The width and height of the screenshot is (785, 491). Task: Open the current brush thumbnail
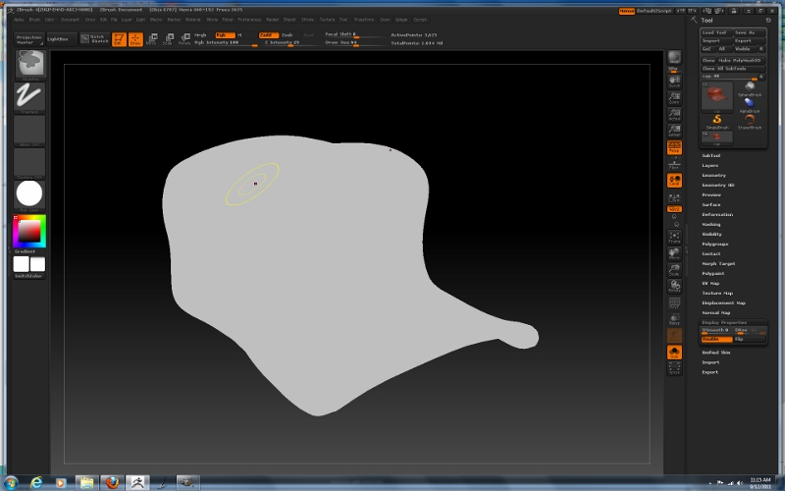pos(30,65)
